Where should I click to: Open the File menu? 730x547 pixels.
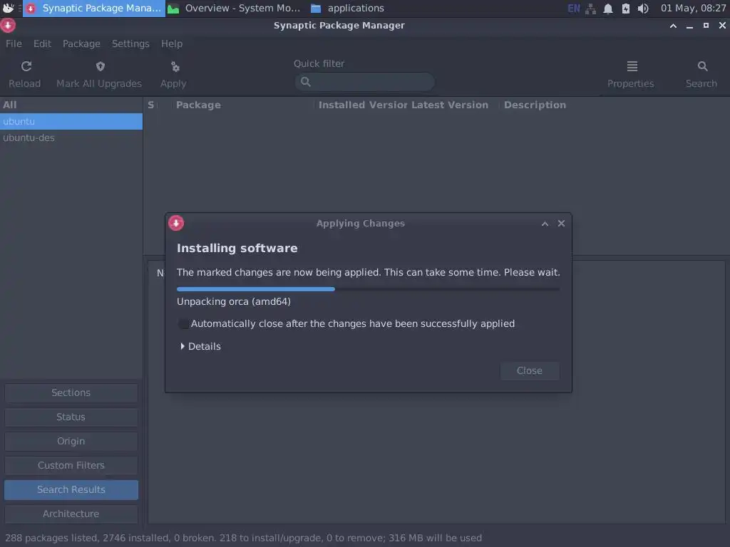click(14, 43)
